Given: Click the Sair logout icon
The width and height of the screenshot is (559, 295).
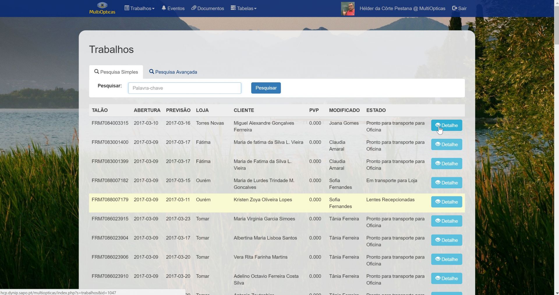Looking at the screenshot, I should click(455, 8).
